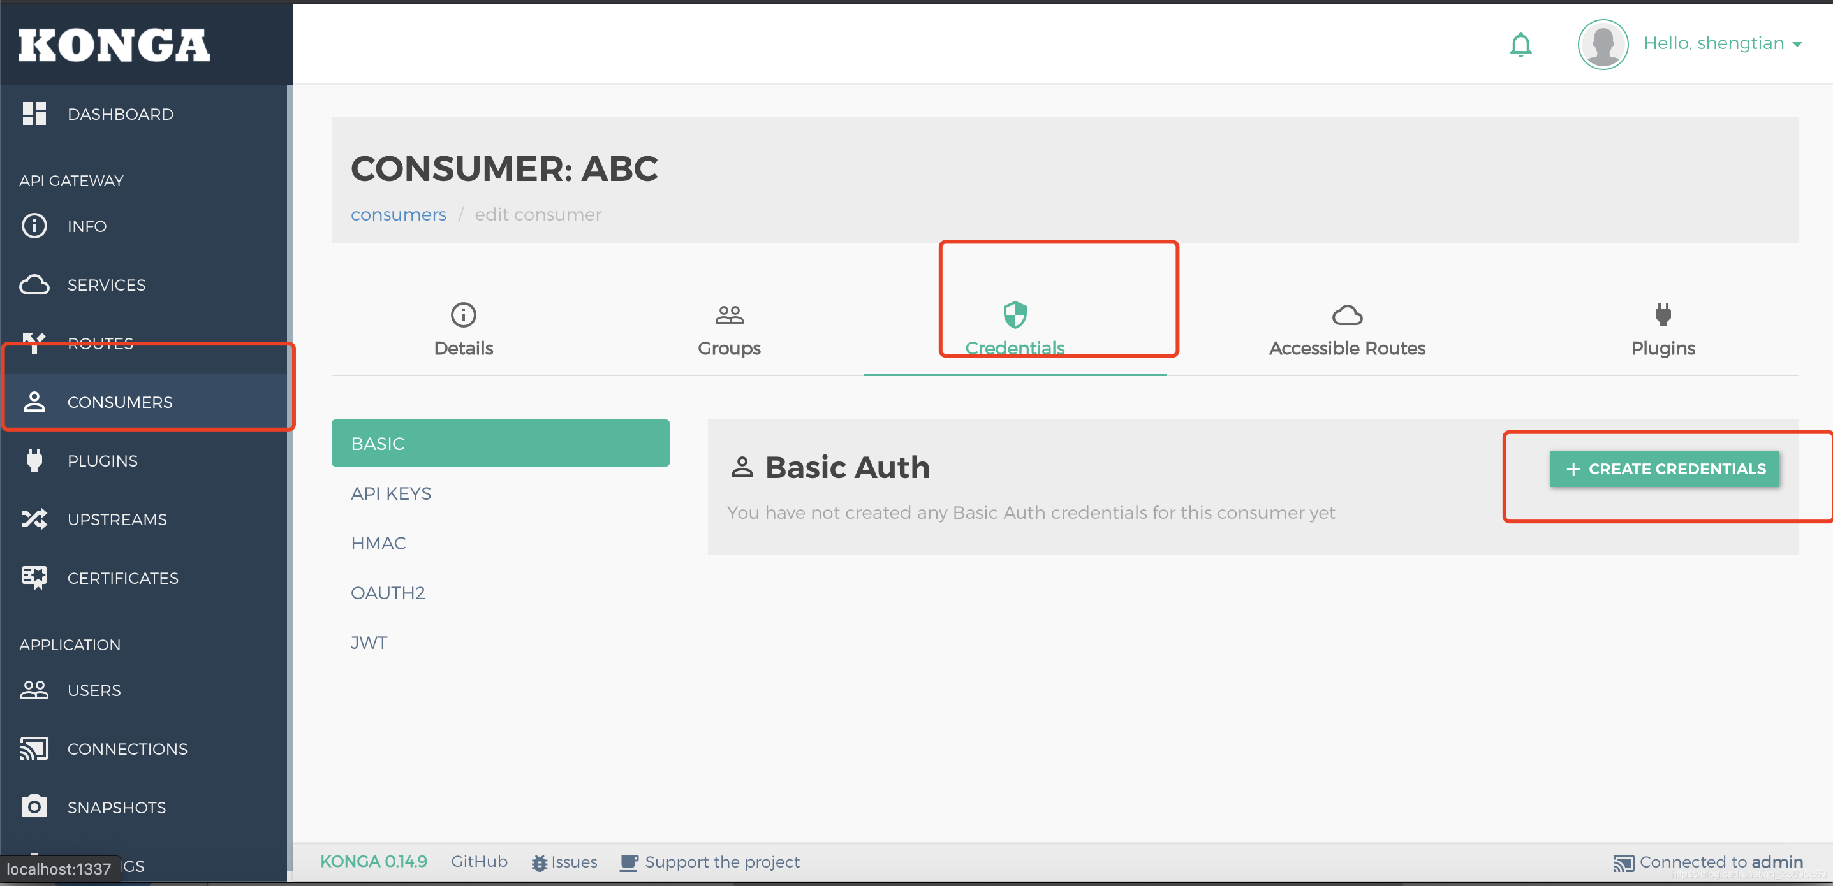The width and height of the screenshot is (1833, 886).
Task: Select the BASIC credentials tab
Action: [x=500, y=443]
